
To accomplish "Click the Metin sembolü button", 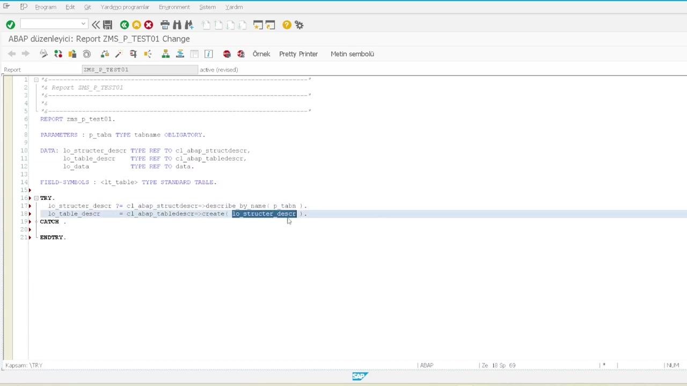I will [x=352, y=54].
